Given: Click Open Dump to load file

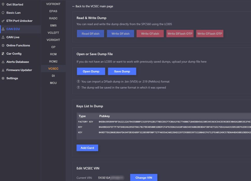Looking at the screenshot, I should pyautogui.click(x=91, y=71).
